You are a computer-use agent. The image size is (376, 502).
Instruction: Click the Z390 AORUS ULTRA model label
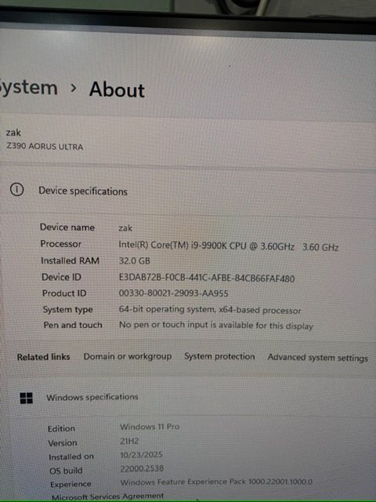45,147
